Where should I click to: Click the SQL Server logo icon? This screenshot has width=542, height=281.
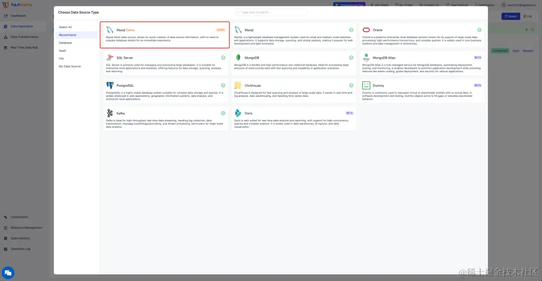pos(110,58)
